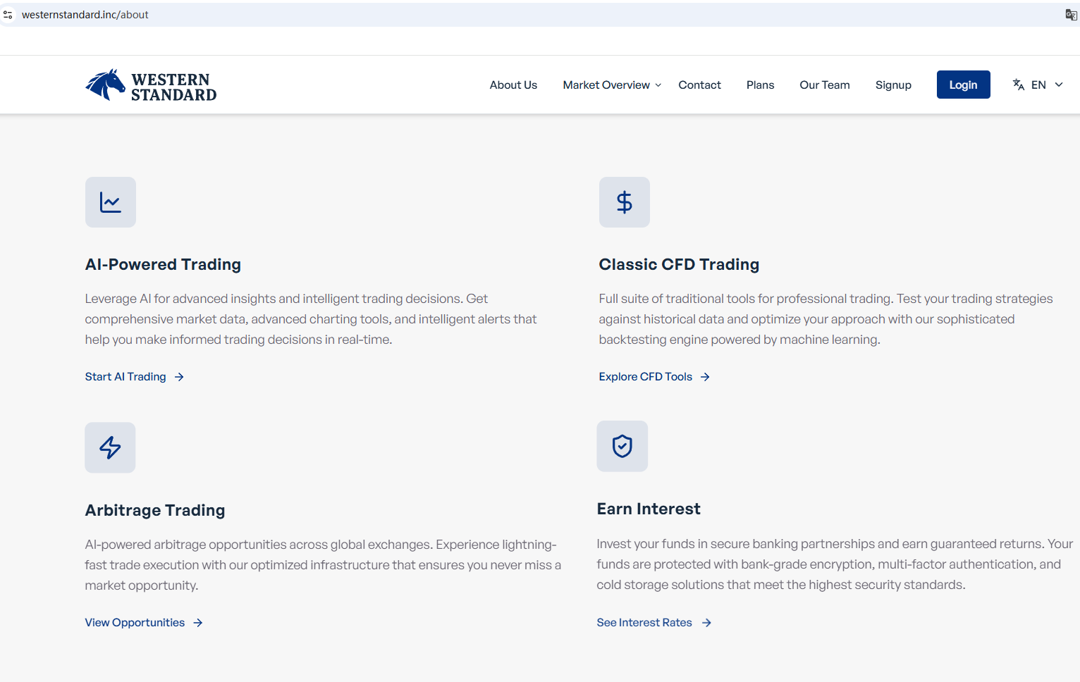Open the See Interest Rates link
Image resolution: width=1080 pixels, height=682 pixels.
[x=644, y=623]
